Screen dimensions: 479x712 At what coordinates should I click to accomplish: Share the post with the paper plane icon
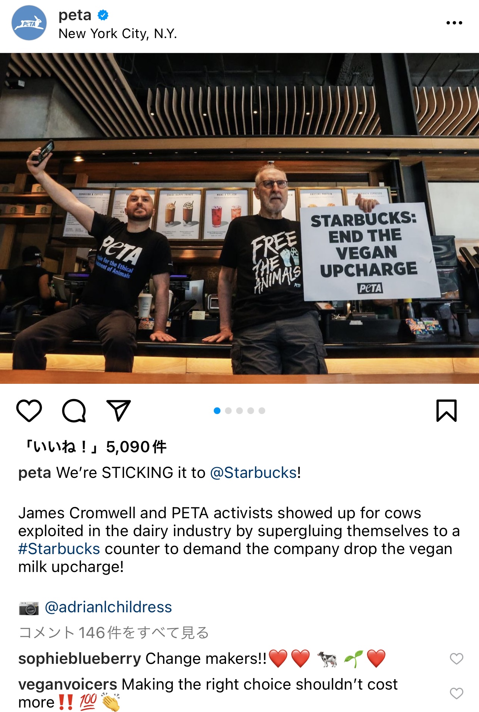tap(119, 410)
